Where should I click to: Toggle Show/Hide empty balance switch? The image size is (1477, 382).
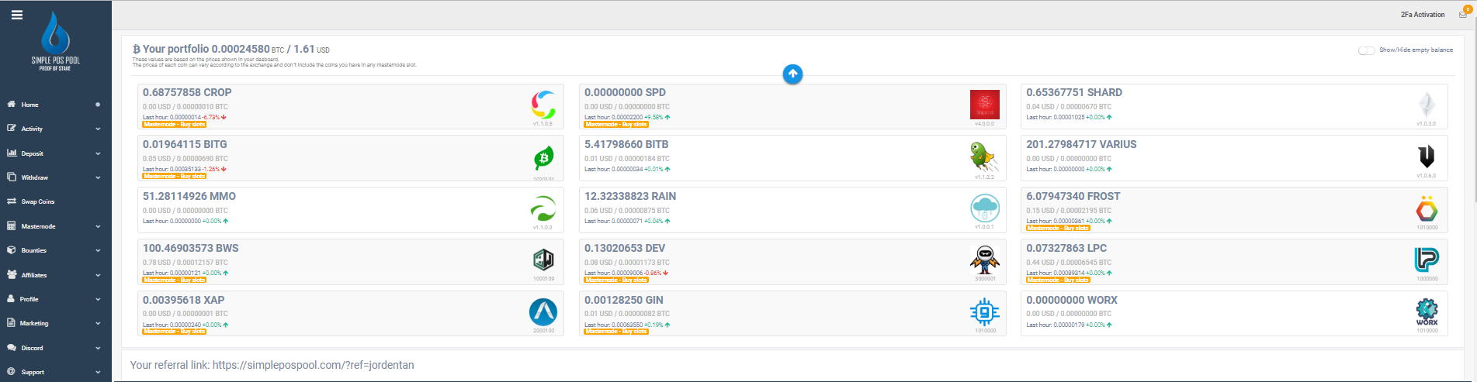(1366, 50)
